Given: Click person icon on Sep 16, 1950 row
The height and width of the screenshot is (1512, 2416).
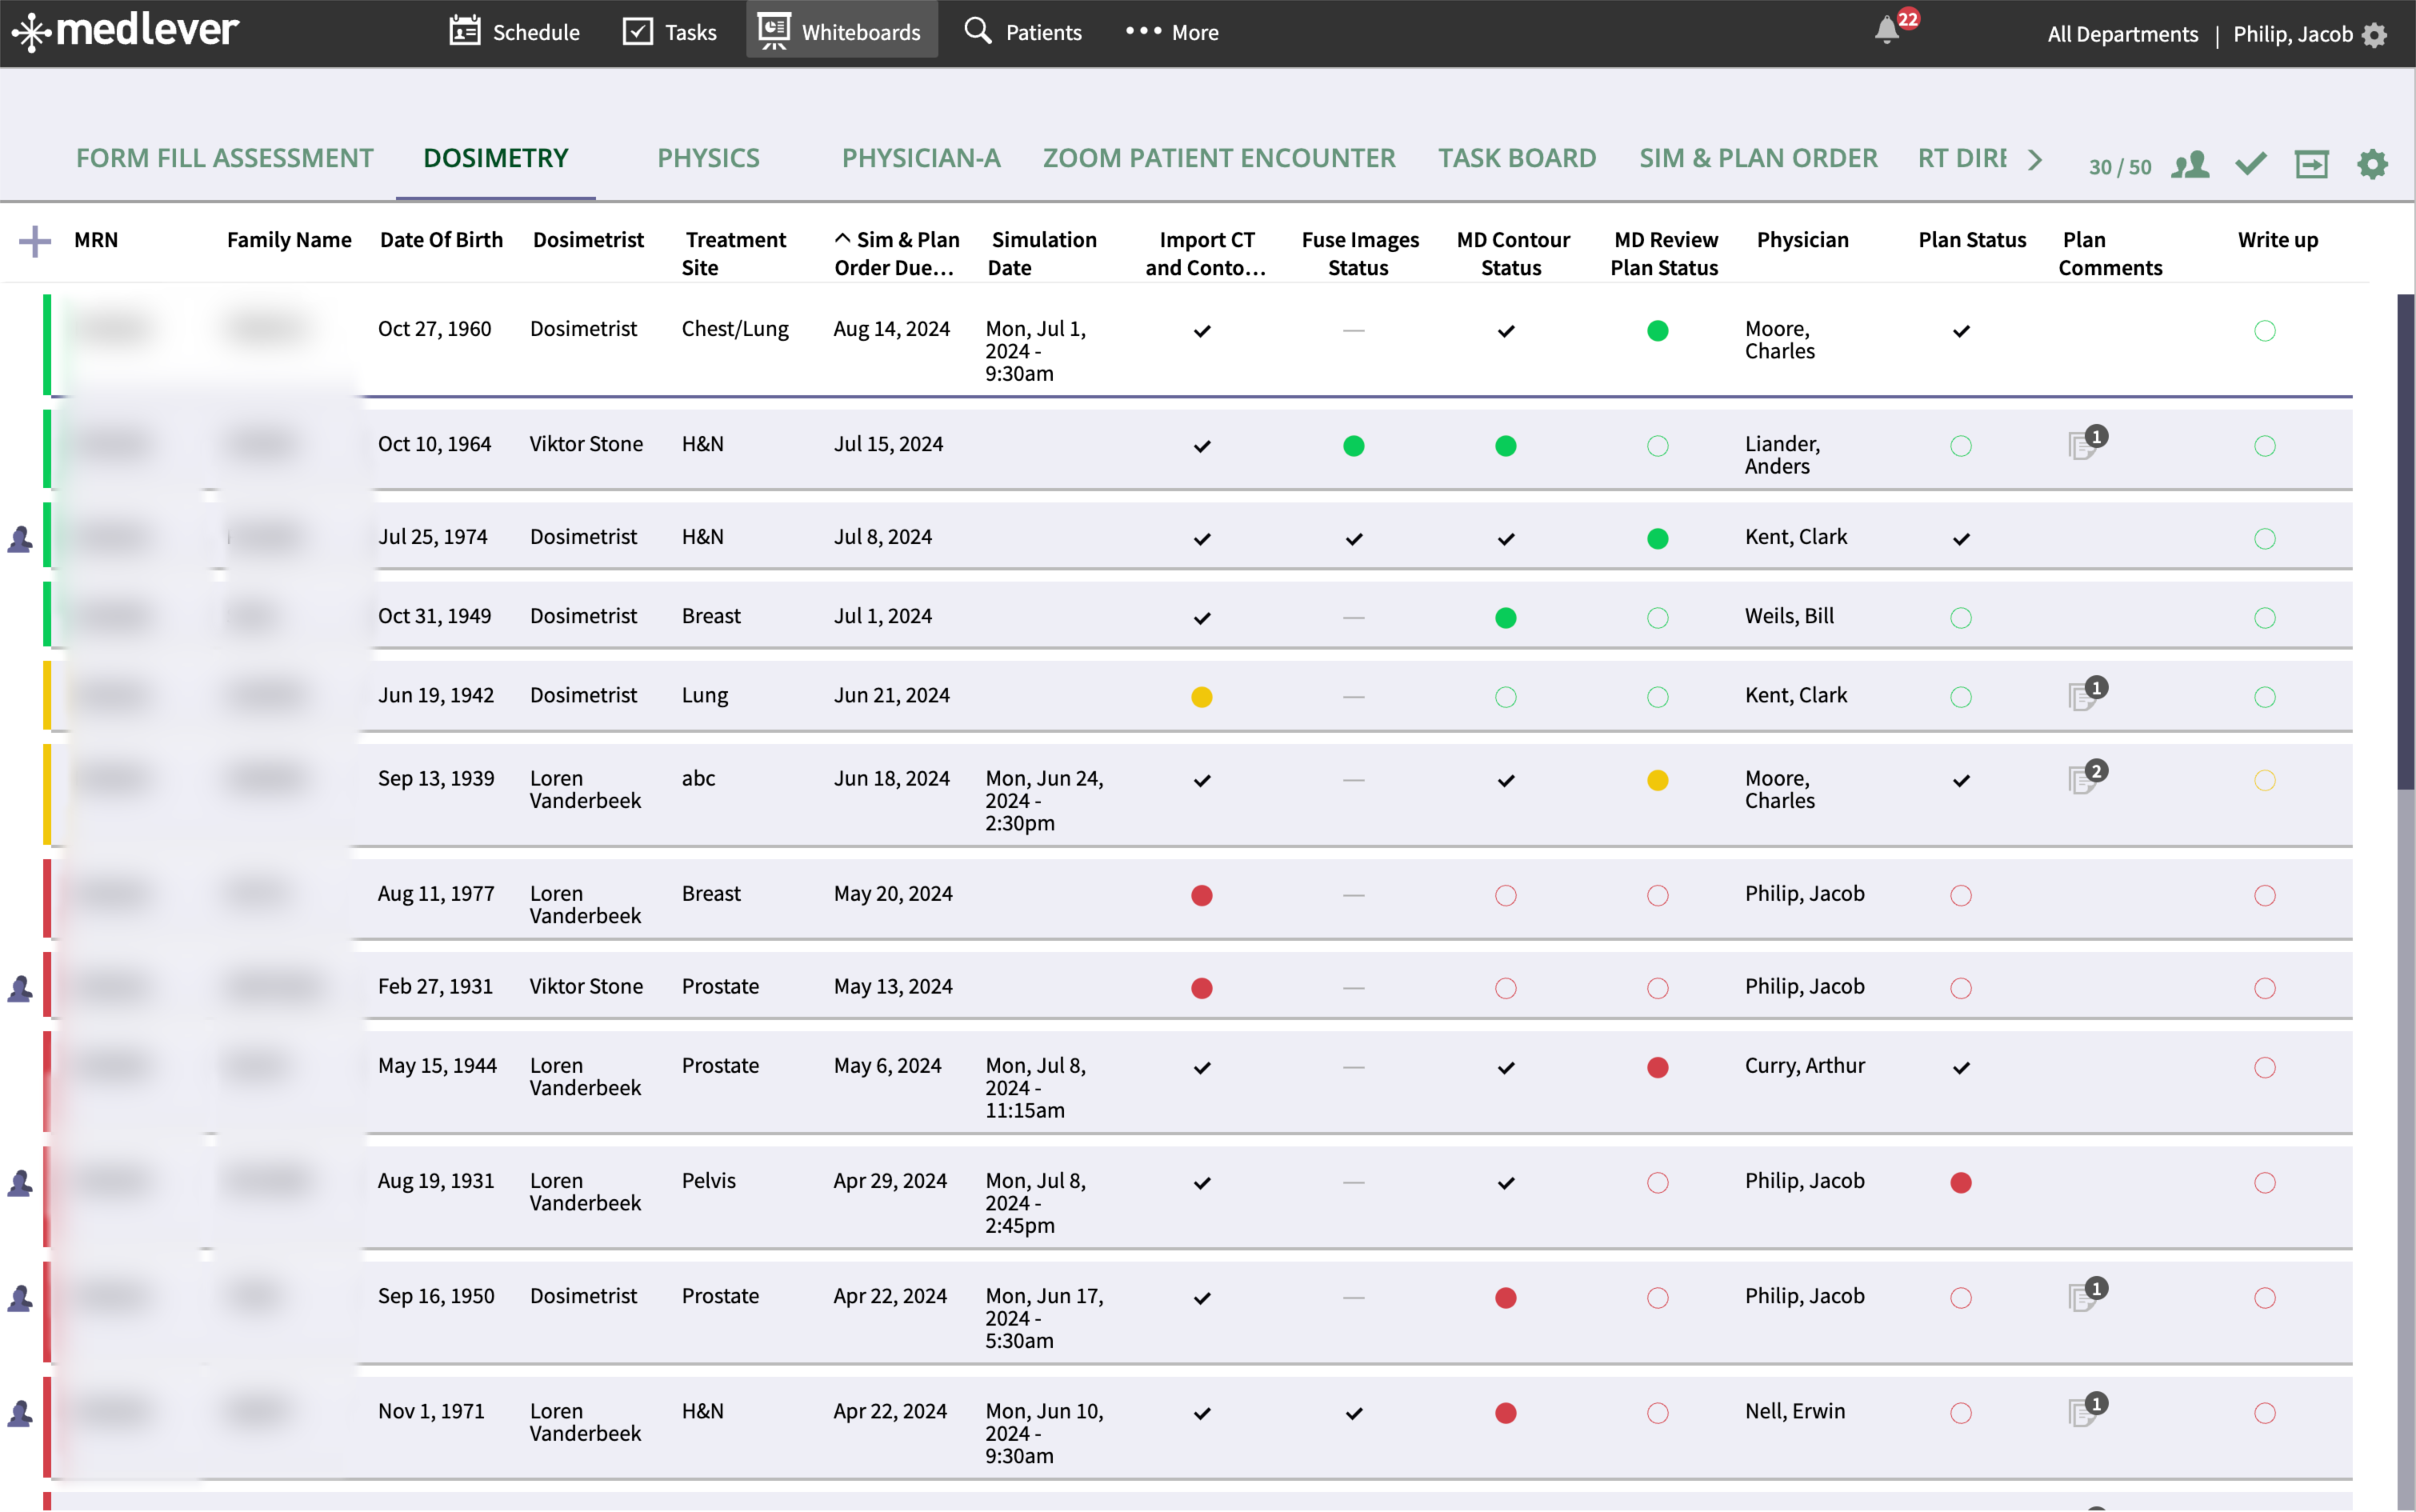Looking at the screenshot, I should [20, 1298].
